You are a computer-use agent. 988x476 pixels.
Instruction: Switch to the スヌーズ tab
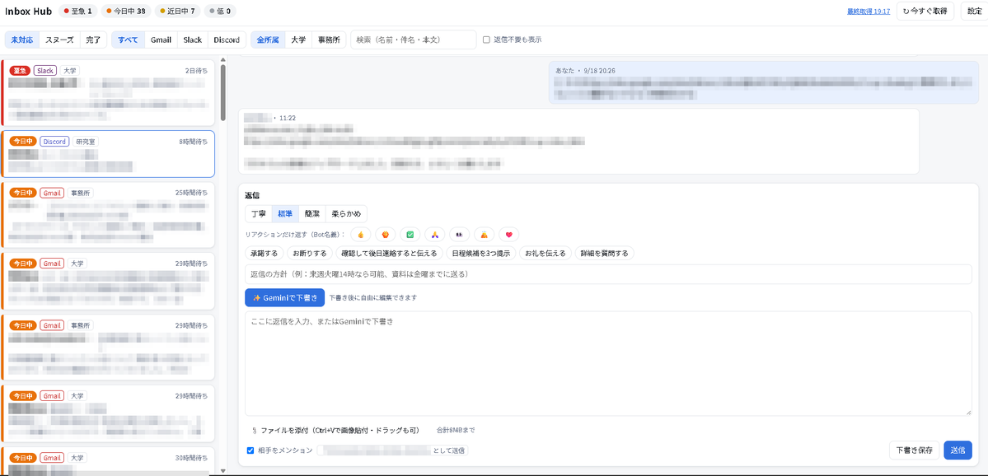pos(59,40)
